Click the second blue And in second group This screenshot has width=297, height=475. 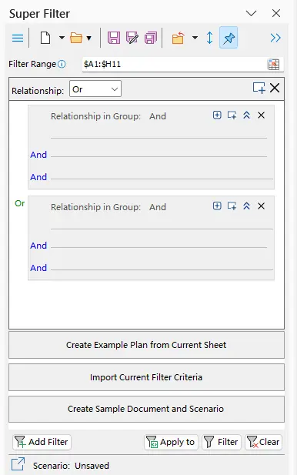click(x=38, y=268)
